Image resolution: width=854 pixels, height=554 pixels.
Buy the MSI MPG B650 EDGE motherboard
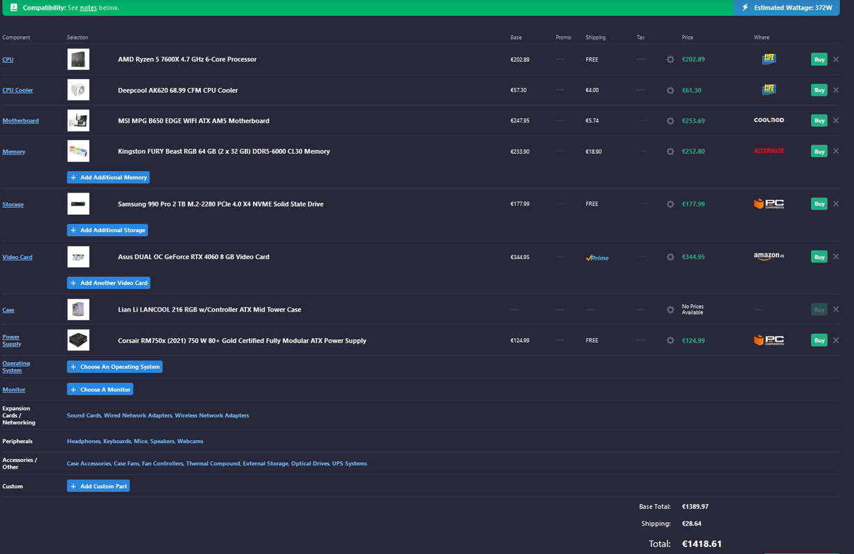(819, 120)
